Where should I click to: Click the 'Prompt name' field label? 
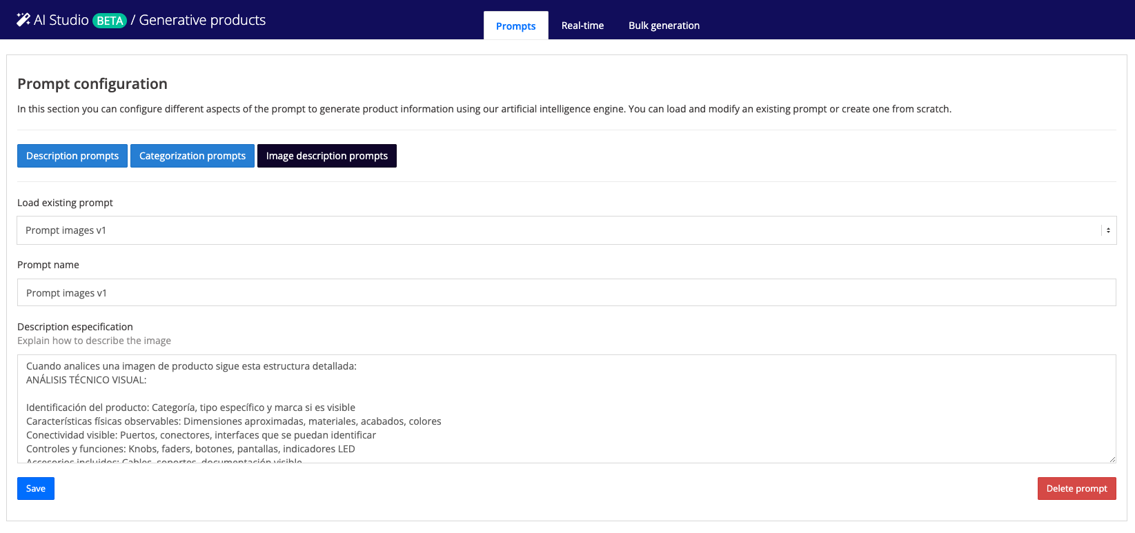(48, 265)
